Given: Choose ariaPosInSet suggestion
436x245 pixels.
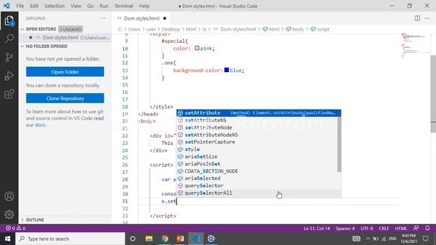Looking at the screenshot, I should (x=257, y=164).
